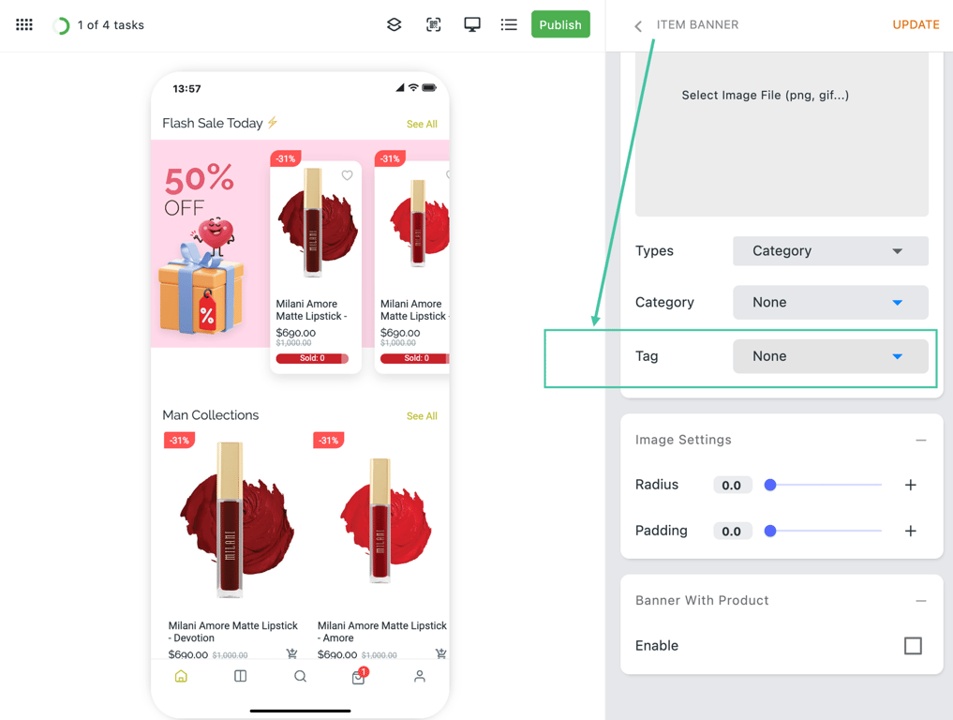Open the layers stack icon
The width and height of the screenshot is (953, 720).
click(x=395, y=24)
